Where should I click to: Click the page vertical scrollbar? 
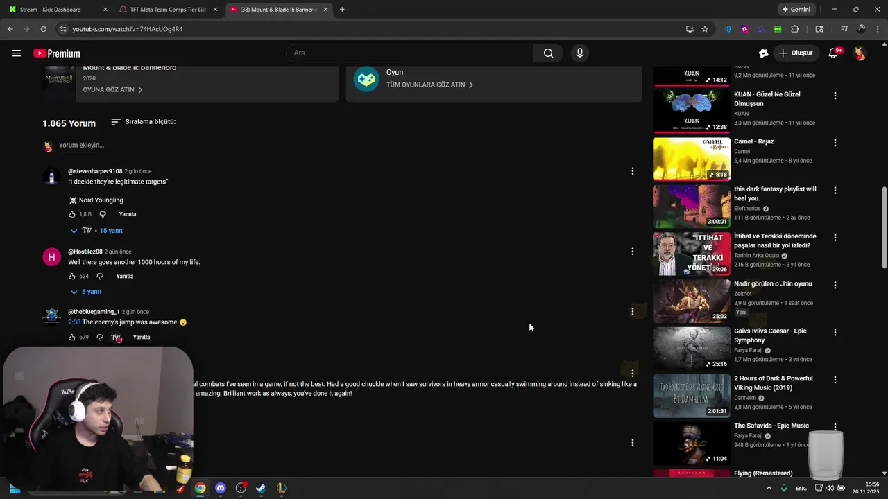884,228
